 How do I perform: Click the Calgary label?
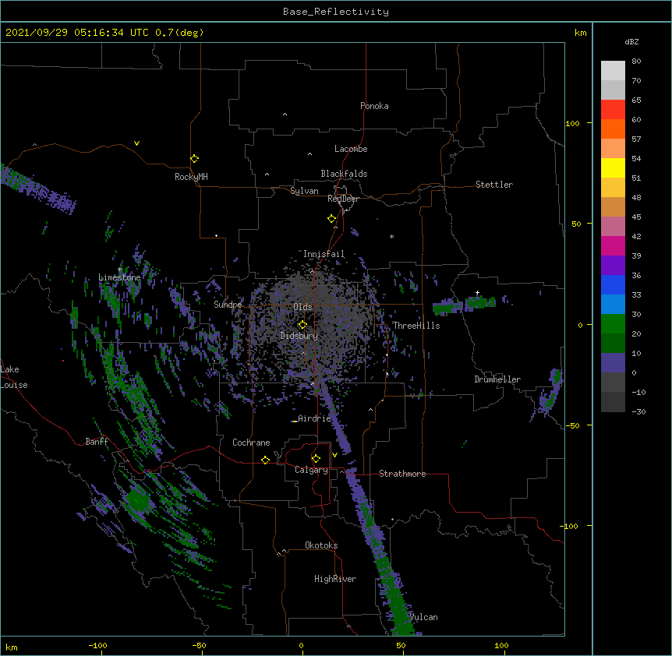coord(312,470)
